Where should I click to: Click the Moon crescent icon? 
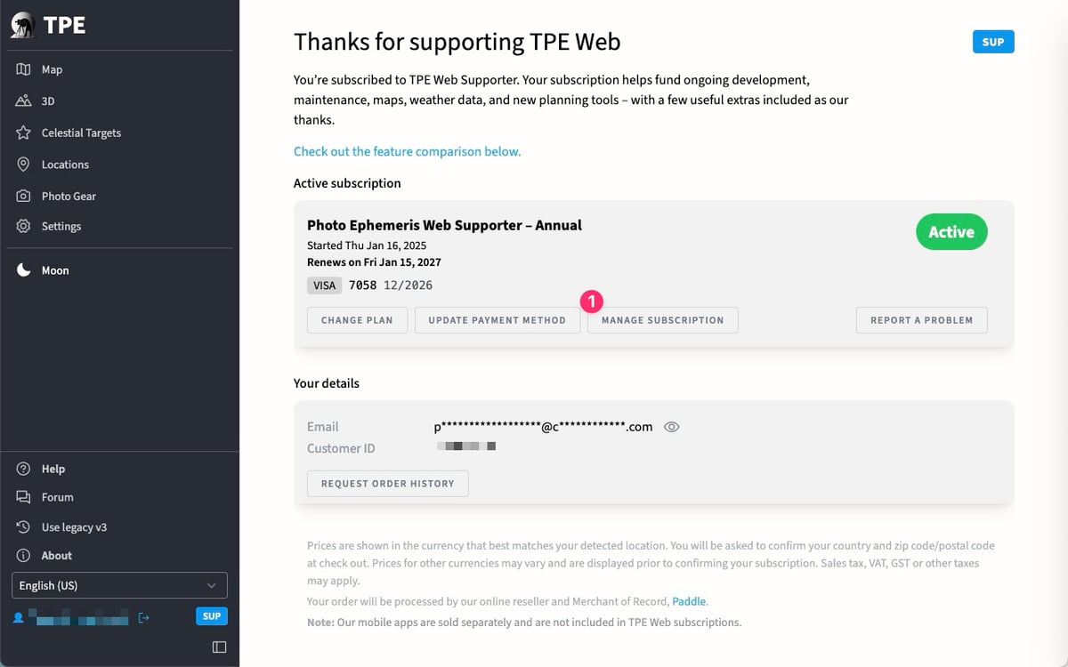tap(24, 270)
